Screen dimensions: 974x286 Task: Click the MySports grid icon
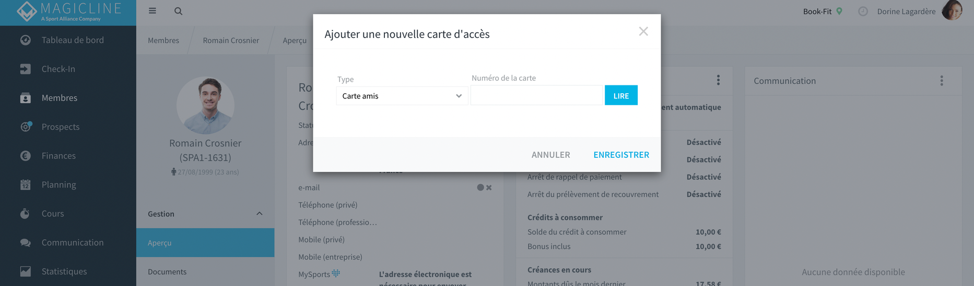pyautogui.click(x=336, y=273)
